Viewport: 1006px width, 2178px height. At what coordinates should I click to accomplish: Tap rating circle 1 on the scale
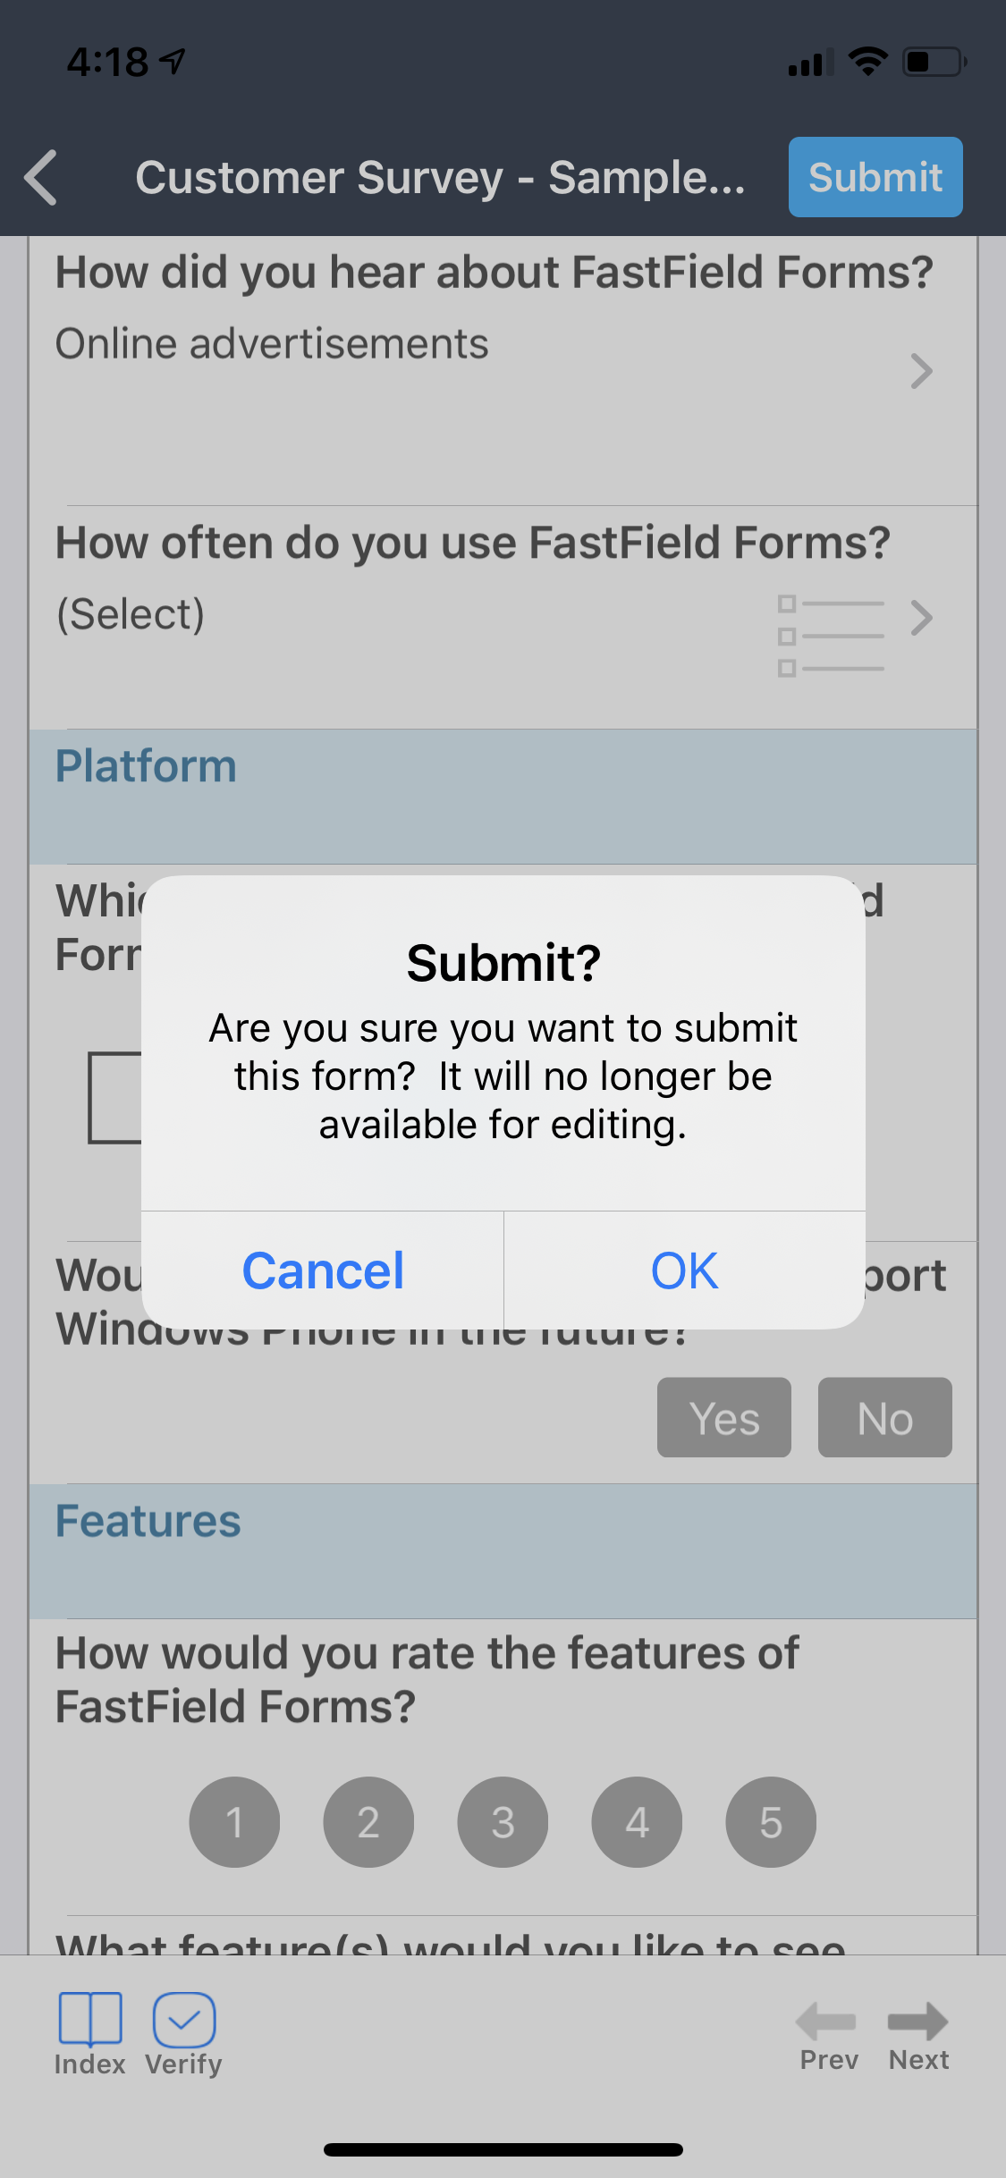tap(234, 1823)
